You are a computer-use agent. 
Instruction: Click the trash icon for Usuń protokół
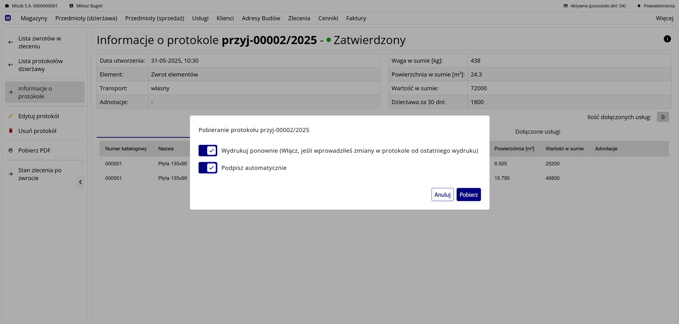(x=10, y=131)
